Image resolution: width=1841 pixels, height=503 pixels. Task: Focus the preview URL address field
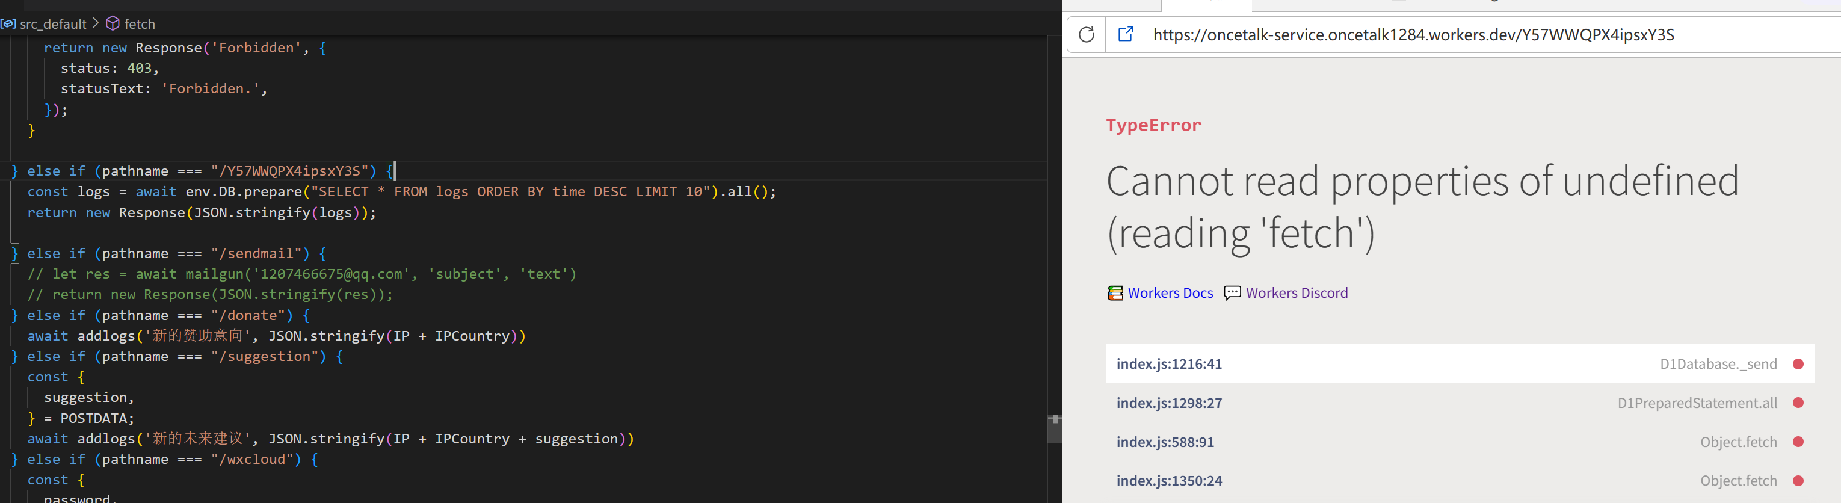(1492, 34)
